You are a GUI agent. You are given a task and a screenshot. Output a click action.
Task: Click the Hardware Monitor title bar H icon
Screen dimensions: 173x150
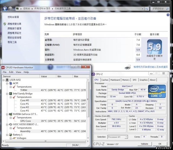[3, 67]
